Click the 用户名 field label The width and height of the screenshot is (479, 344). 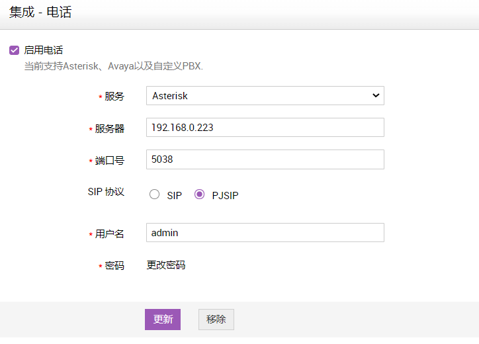(109, 234)
